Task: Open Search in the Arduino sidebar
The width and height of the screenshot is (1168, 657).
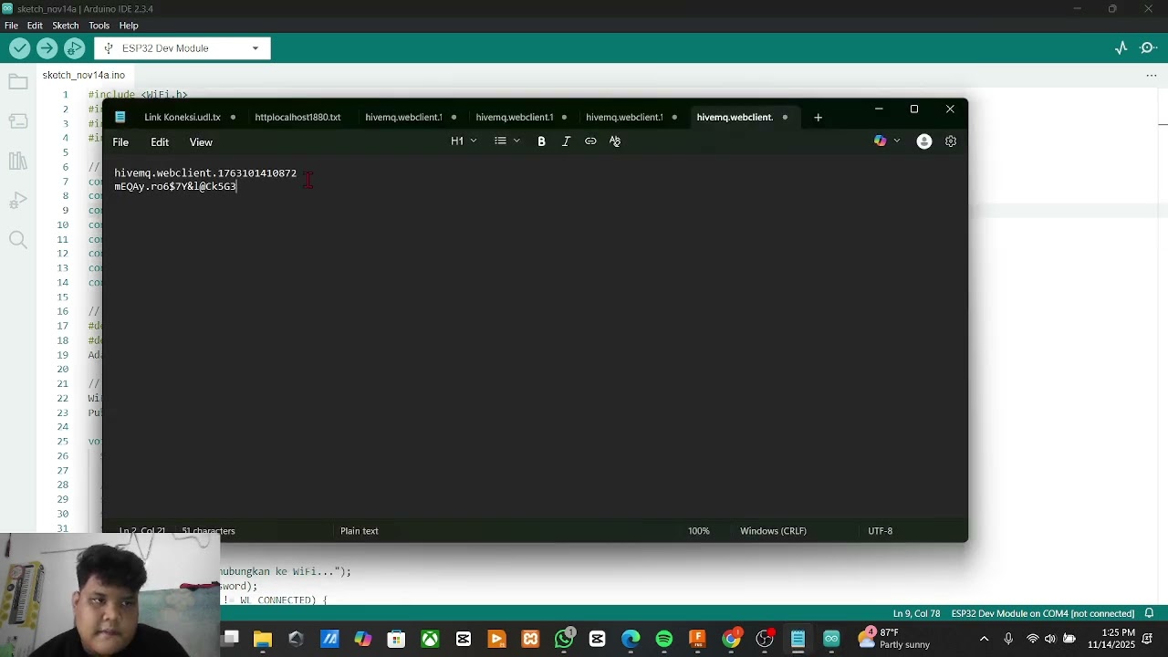Action: click(17, 240)
